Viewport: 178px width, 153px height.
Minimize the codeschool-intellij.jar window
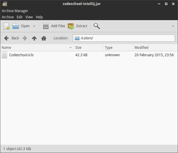159,4
